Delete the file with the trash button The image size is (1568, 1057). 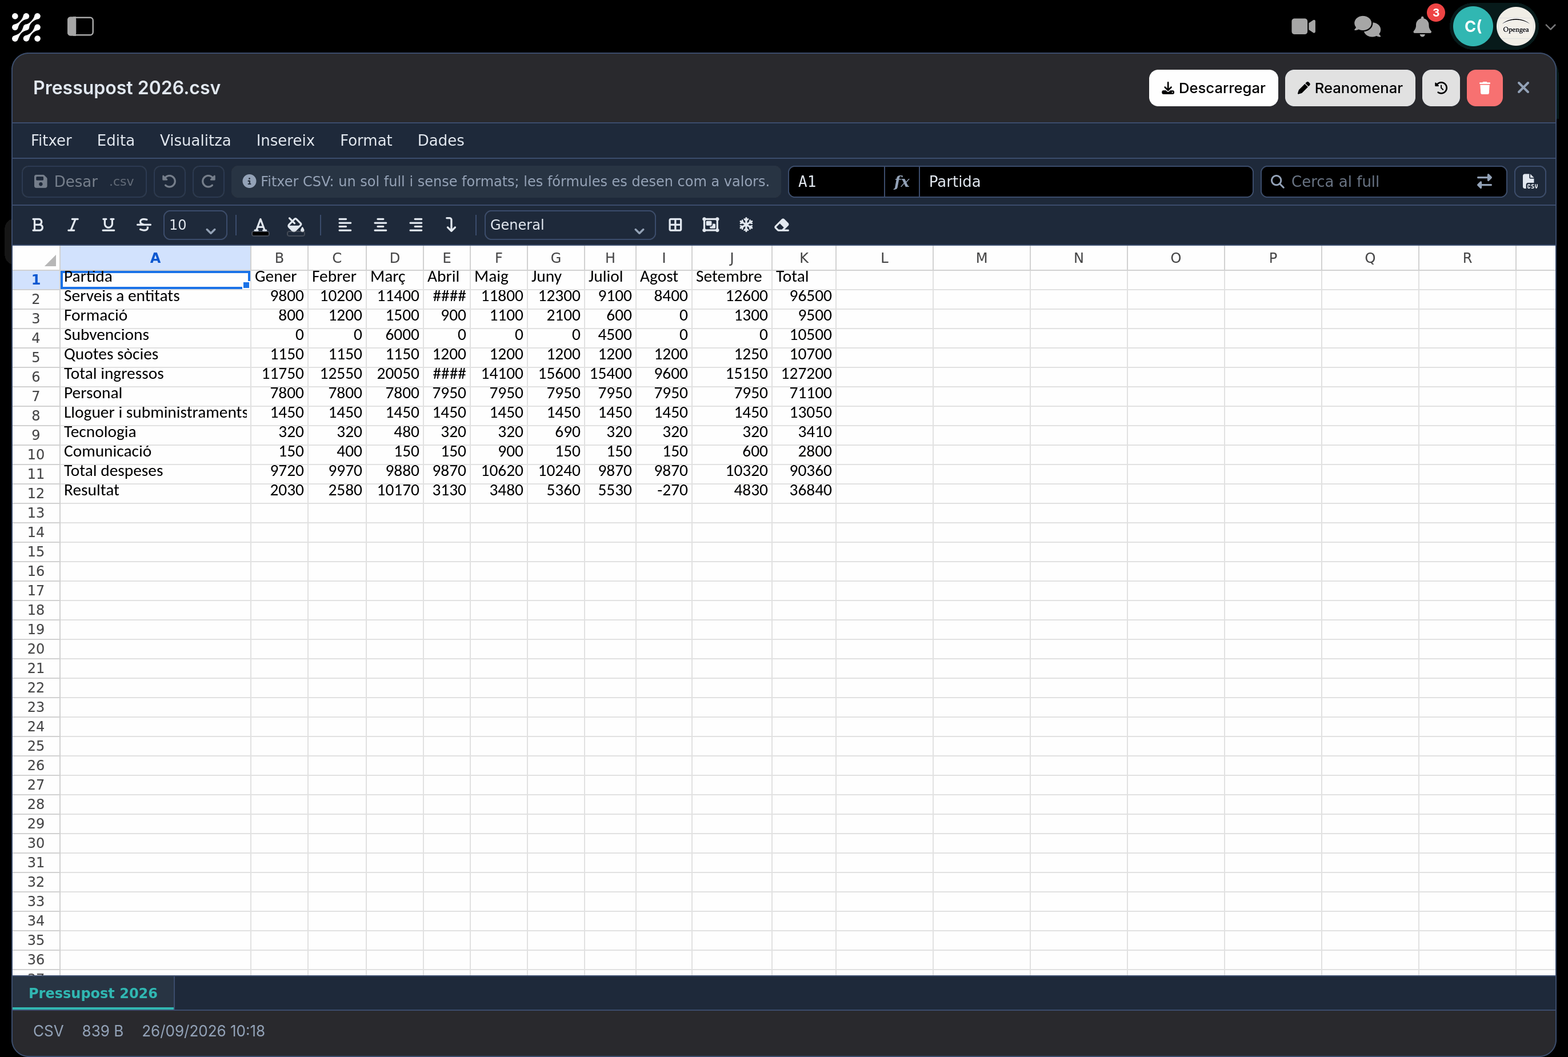1485,89
